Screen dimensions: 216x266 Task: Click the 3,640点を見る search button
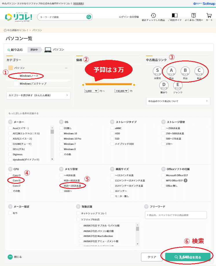coord(188,257)
